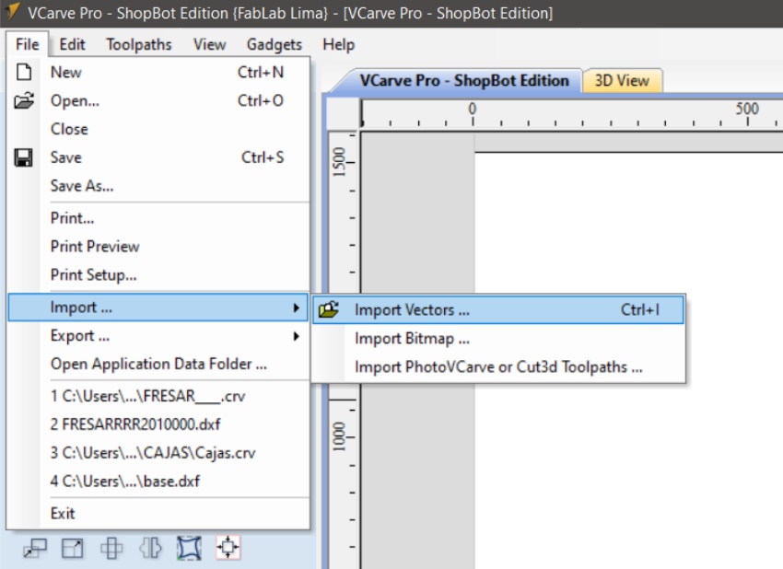Viewport: 783px width, 569px height.
Task: Expand the Export submenu arrow
Action: pyautogui.click(x=296, y=336)
